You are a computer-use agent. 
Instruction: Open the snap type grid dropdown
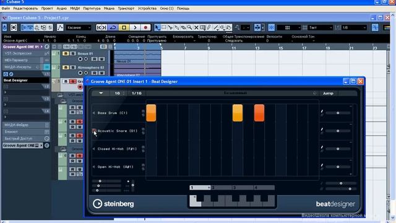point(289,27)
